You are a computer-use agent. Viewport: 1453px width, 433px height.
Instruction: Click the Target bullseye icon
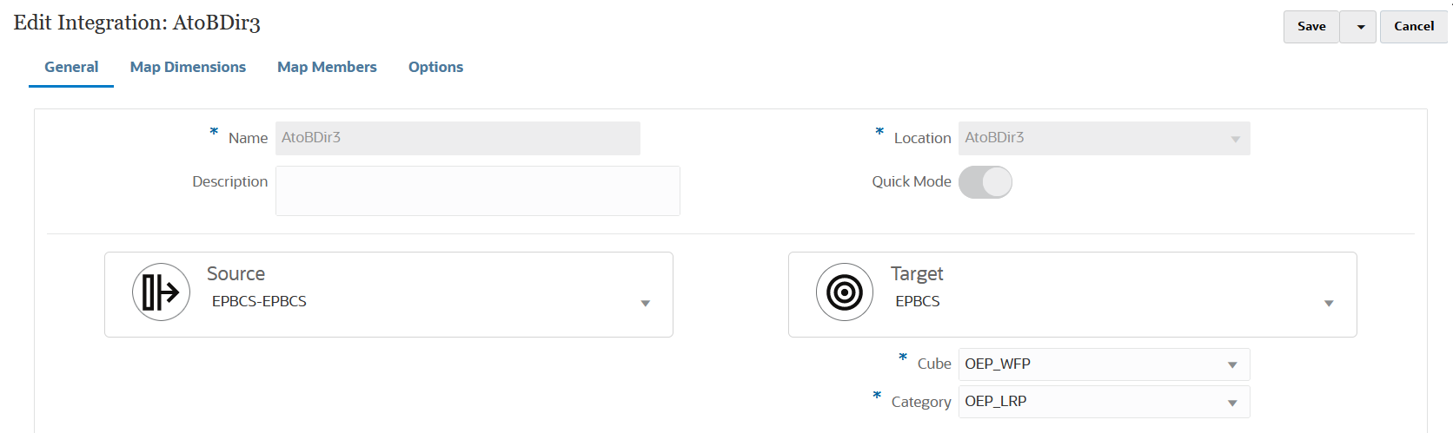(x=845, y=292)
